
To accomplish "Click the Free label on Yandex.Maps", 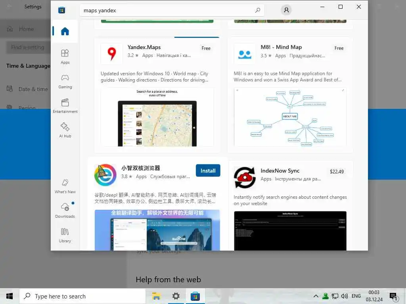I will [206, 48].
